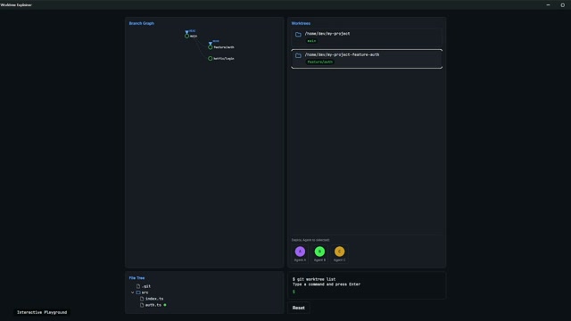
Task: Click 'Type a command and press Enter' hint
Action: [x=327, y=284]
